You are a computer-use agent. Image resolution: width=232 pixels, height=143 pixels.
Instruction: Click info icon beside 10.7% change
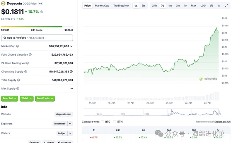[42, 12]
